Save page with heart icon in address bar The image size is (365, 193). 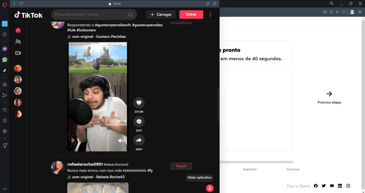pyautogui.click(x=343, y=12)
